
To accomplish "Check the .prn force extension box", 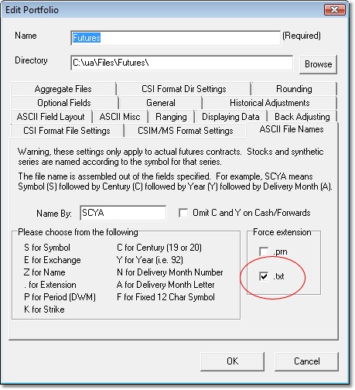I will (x=264, y=251).
